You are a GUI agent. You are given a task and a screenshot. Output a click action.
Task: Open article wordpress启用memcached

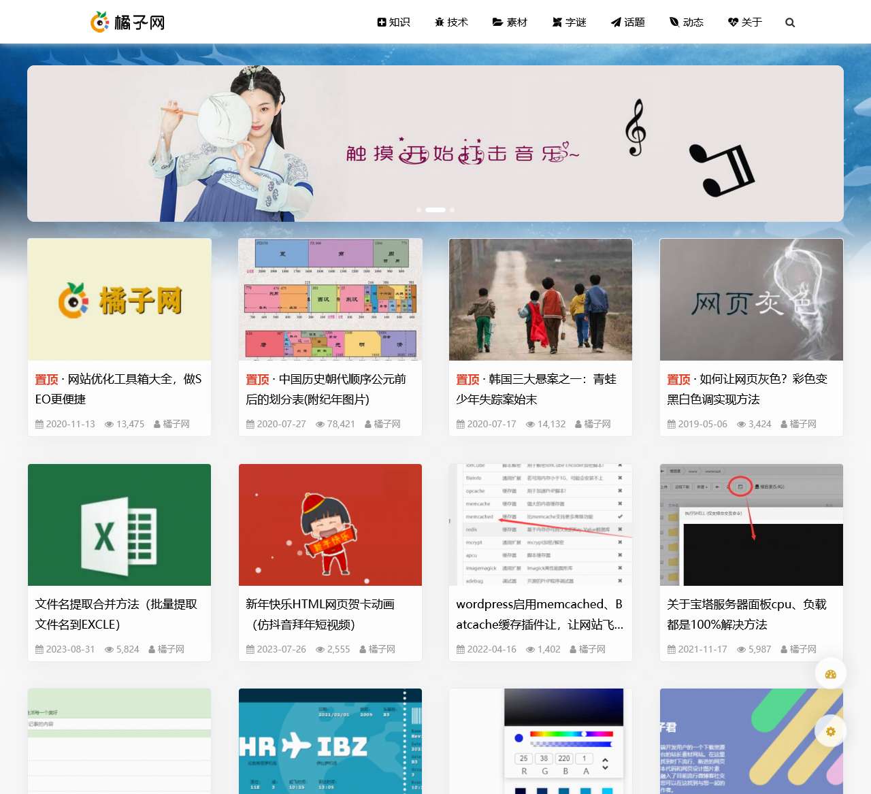tap(540, 614)
